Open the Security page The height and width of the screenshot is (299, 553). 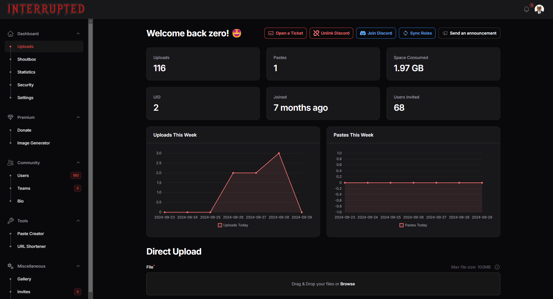[x=44, y=85]
